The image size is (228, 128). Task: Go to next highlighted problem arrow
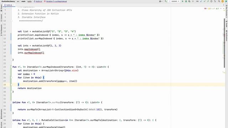(x=224, y=9)
